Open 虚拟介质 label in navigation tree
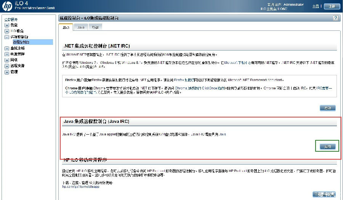The height and width of the screenshot is (200, 343). pos(18,48)
